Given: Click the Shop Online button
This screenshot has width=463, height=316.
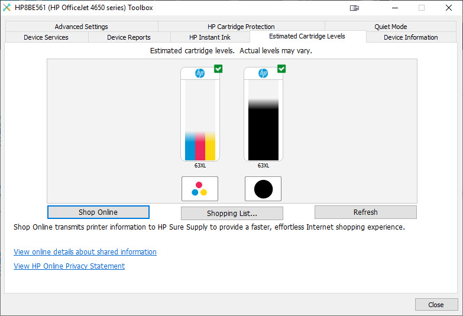Looking at the screenshot, I should click(98, 212).
